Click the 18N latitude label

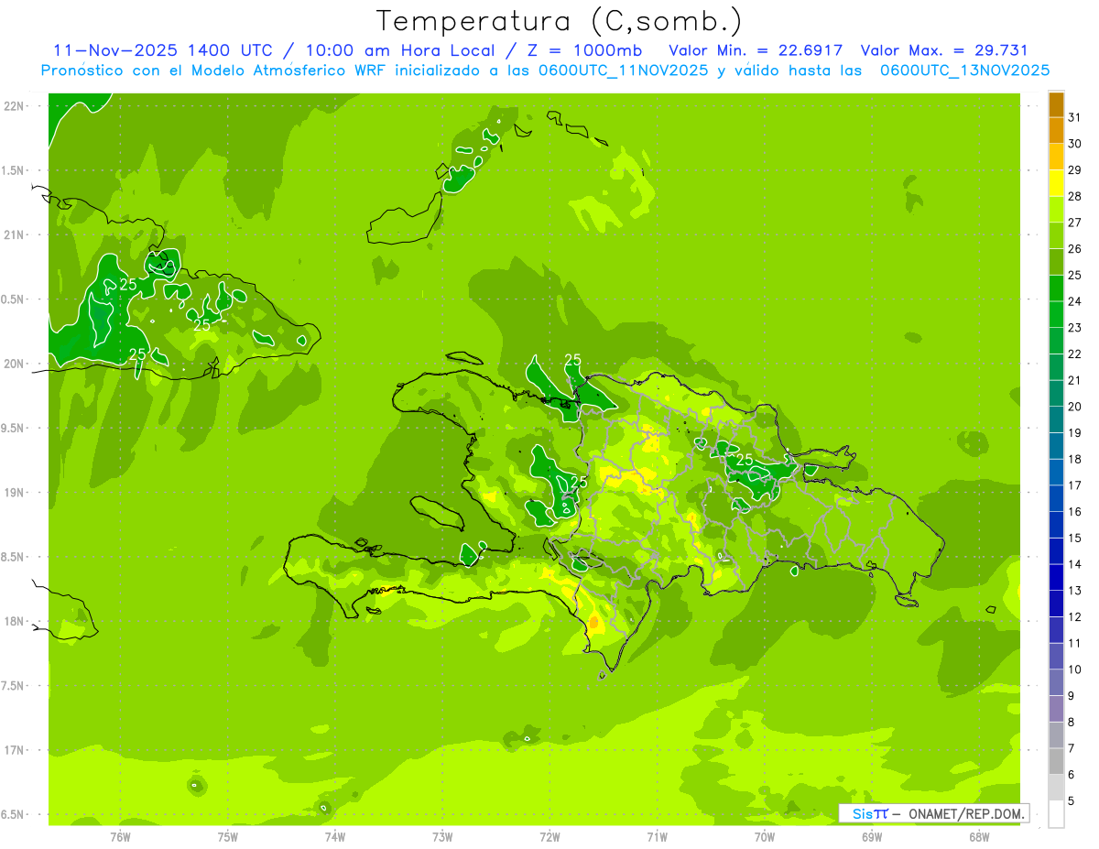(x=13, y=621)
